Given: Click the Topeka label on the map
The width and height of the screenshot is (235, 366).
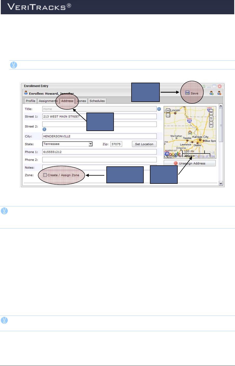Looking at the screenshot, I should 187,138.
